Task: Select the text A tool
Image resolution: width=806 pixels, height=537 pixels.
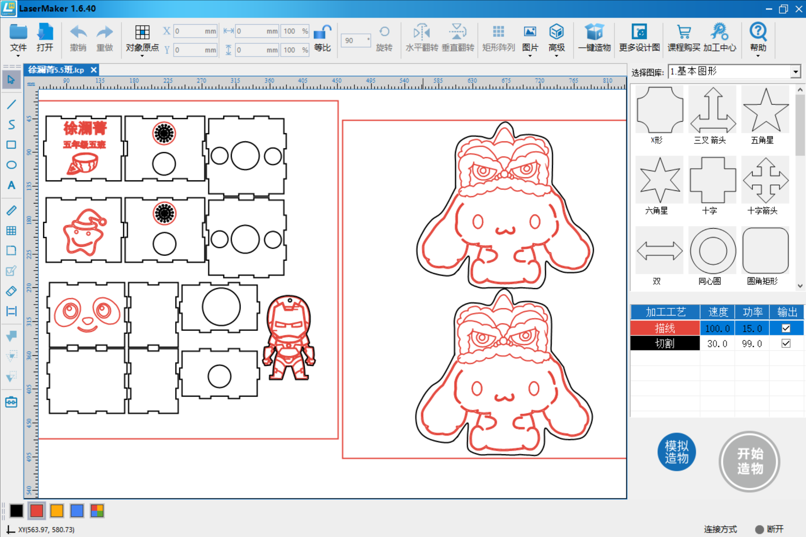Action: point(11,185)
